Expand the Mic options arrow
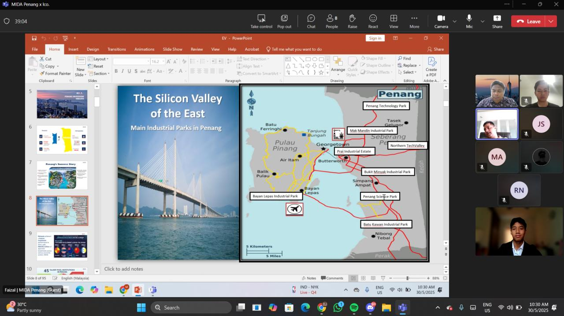Image resolution: width=564 pixels, height=316 pixels. coord(482,21)
